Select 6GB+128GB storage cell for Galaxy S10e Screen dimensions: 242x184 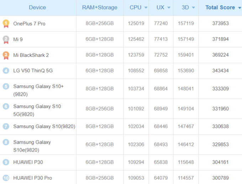click(100, 144)
